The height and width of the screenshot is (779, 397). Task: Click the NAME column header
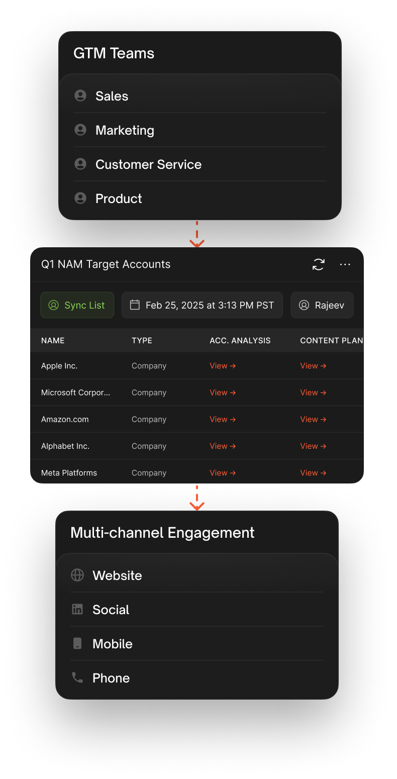[x=53, y=340]
